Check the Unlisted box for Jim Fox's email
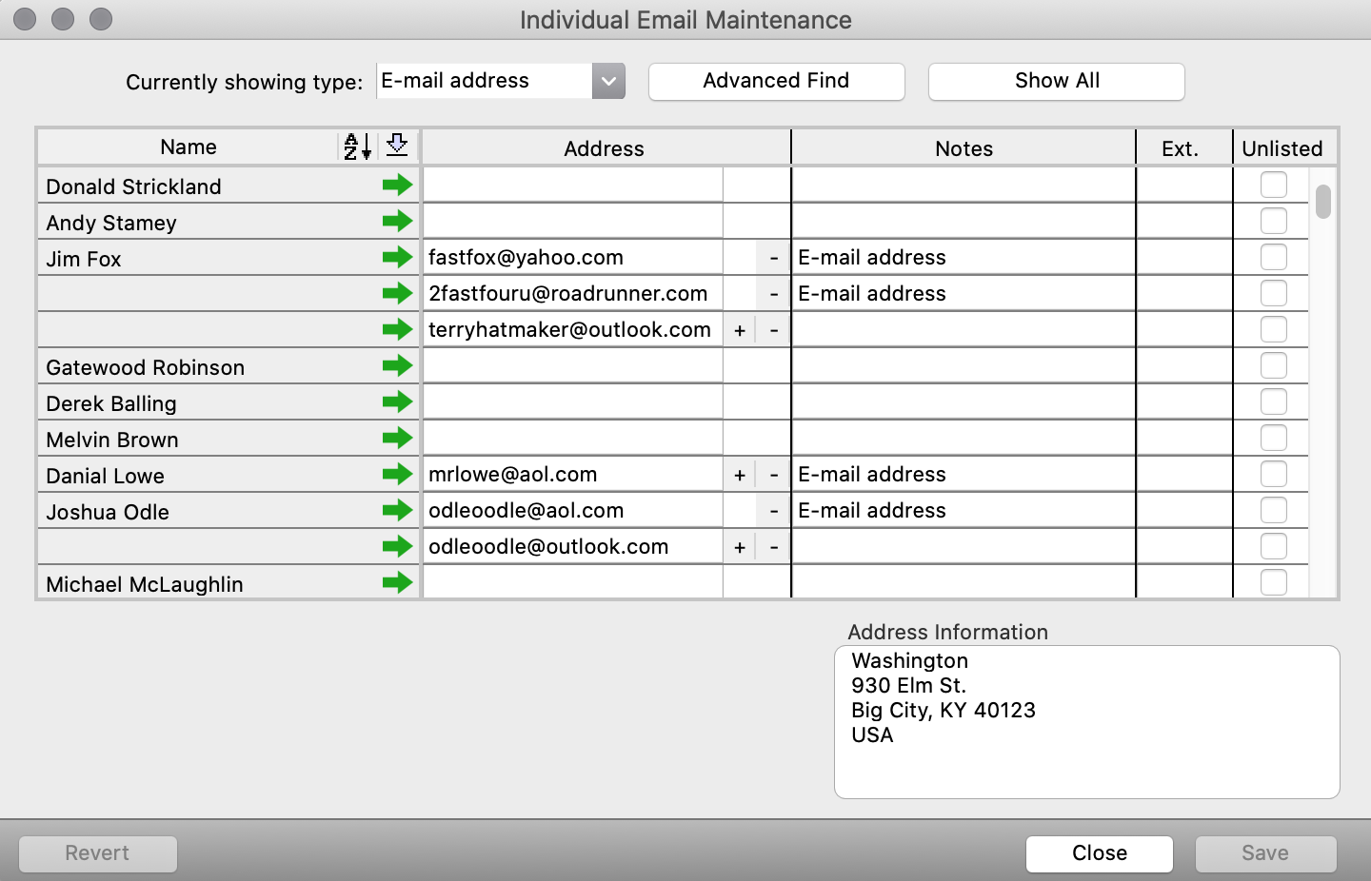Image resolution: width=1371 pixels, height=881 pixels. coord(1273,257)
